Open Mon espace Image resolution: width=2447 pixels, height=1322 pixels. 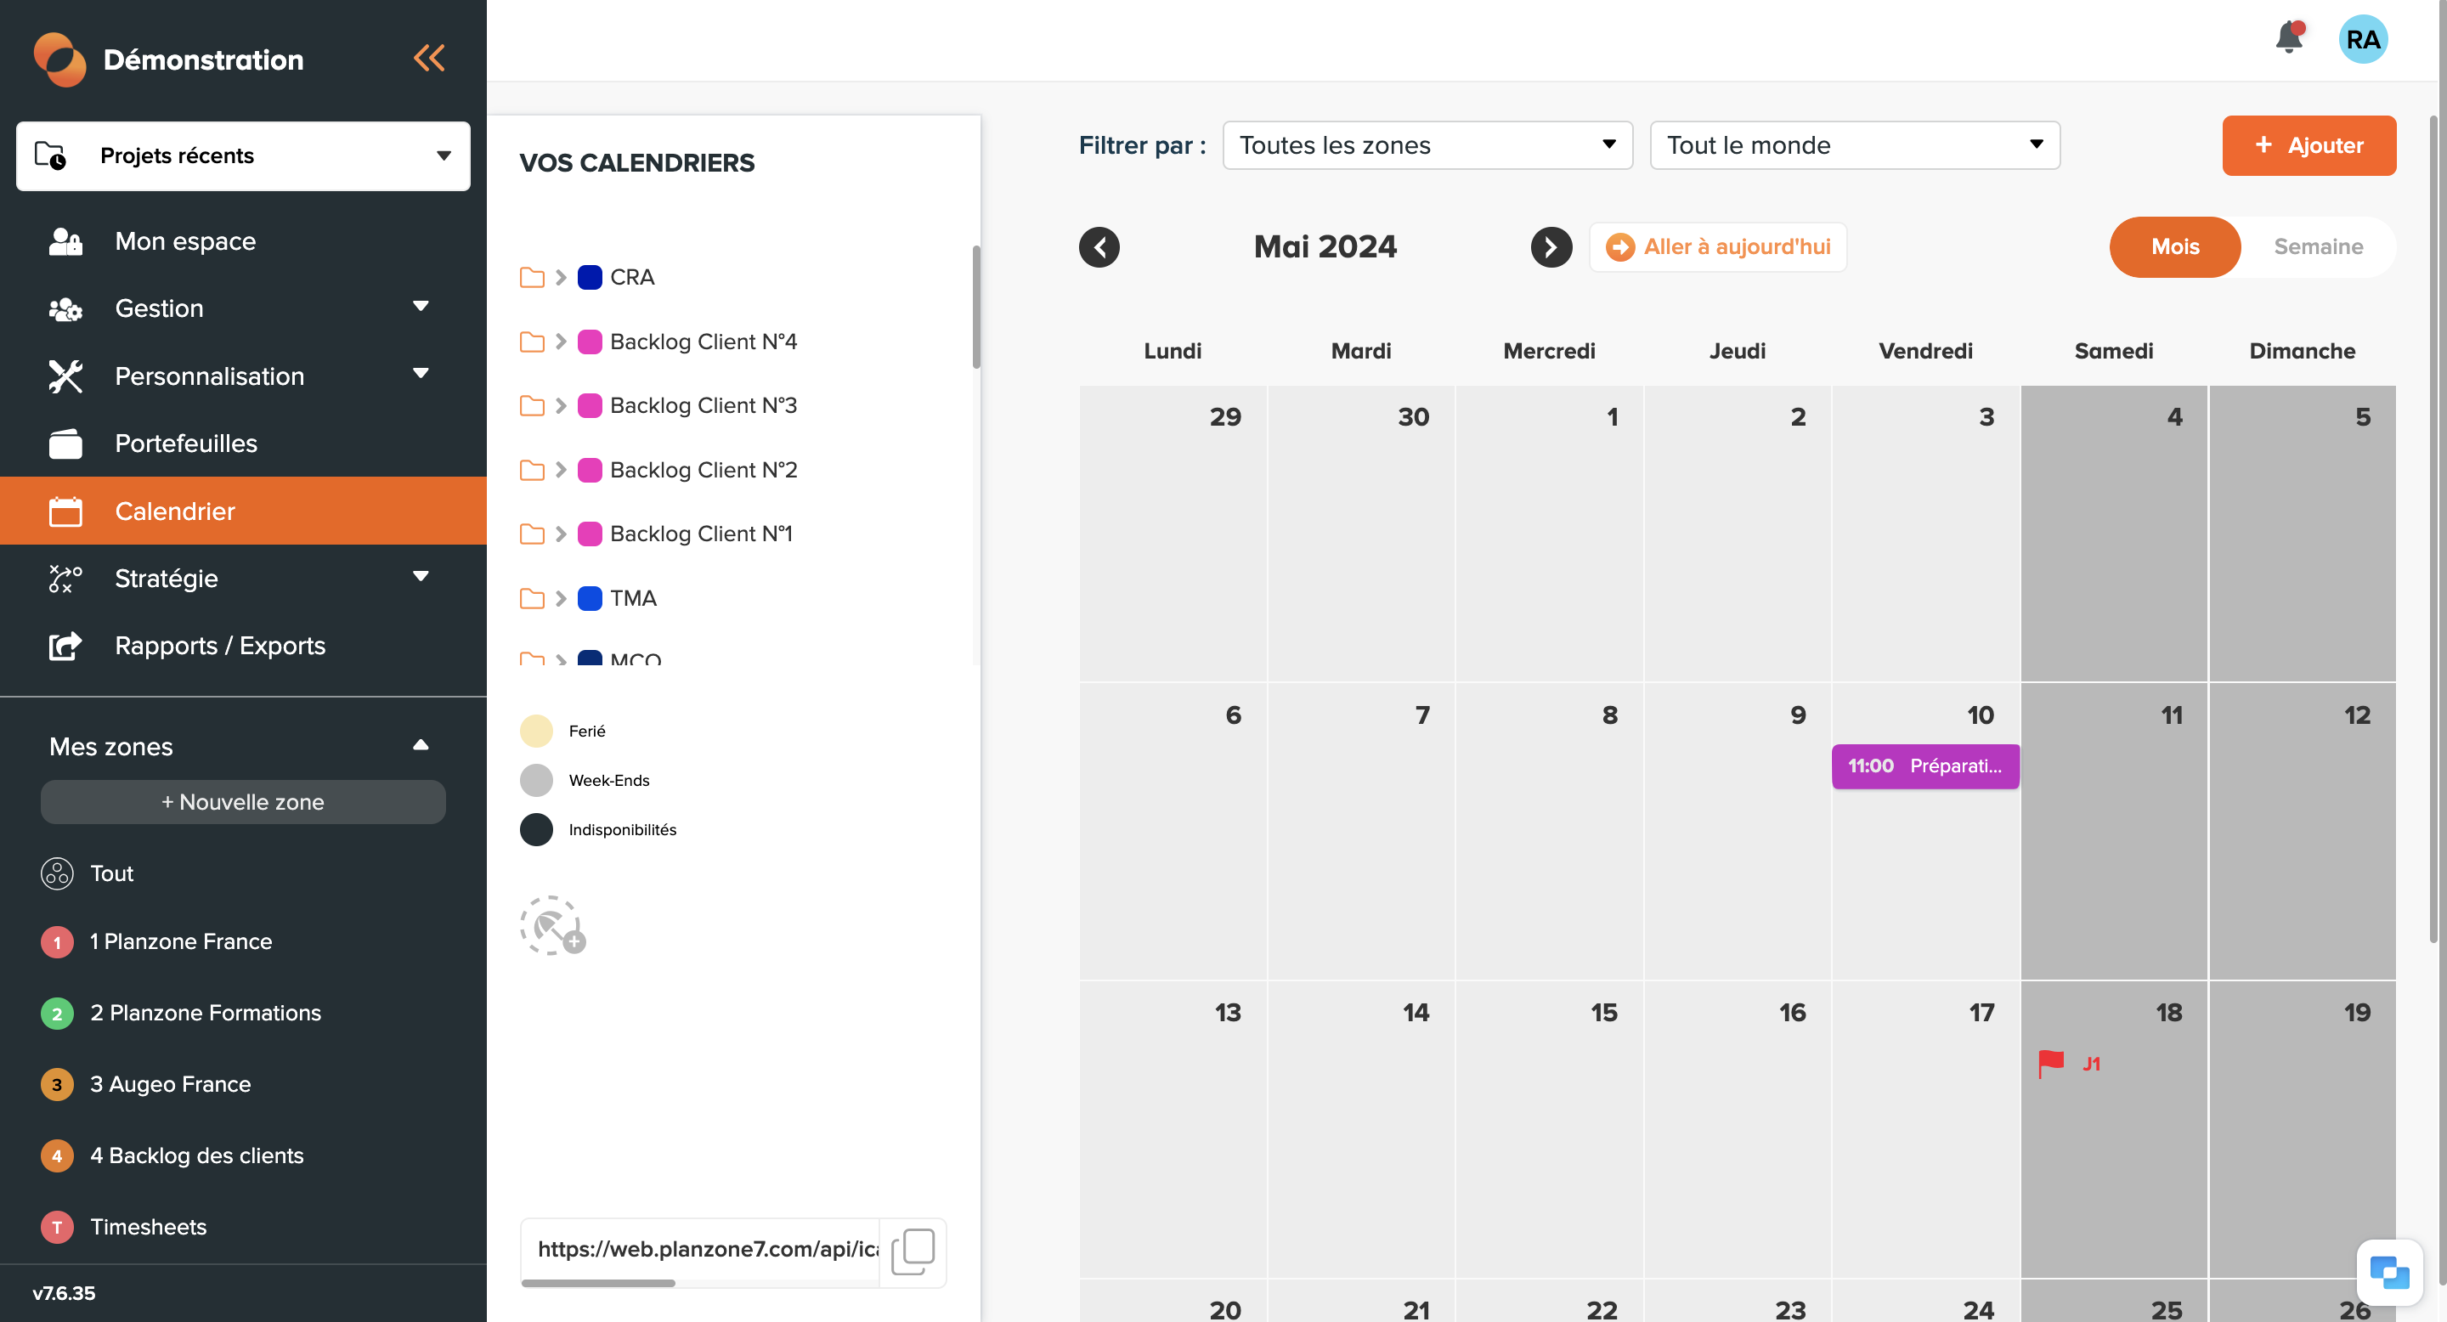243,241
